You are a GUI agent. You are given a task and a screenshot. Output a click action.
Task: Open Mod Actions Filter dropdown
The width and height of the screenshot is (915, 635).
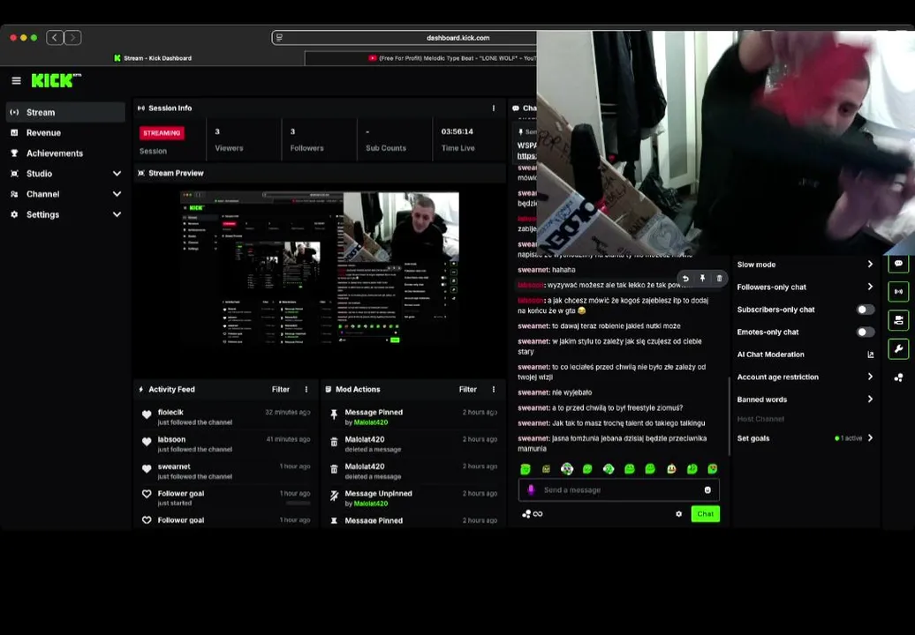coord(468,389)
